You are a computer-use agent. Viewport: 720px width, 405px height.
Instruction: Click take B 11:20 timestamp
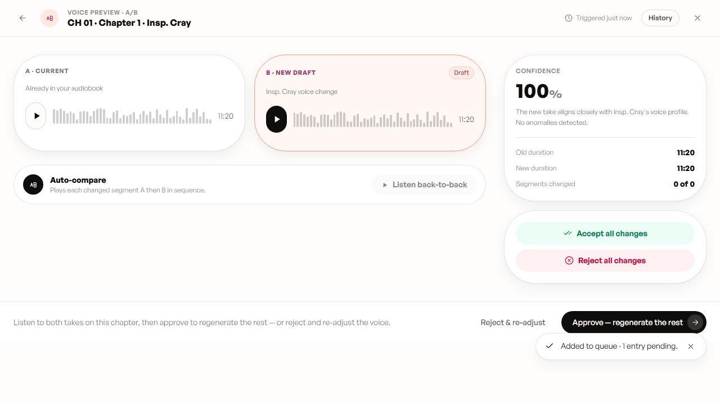[x=466, y=120]
